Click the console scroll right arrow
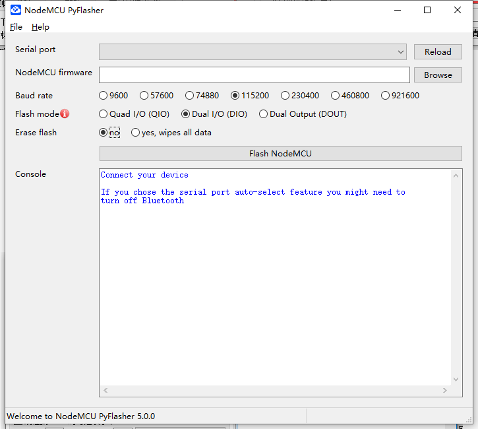 [x=445, y=390]
